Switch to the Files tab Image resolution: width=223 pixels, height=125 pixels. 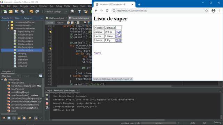(x=17, y=18)
